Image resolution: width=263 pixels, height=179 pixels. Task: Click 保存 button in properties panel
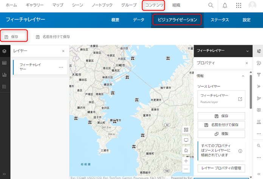pos(221,116)
